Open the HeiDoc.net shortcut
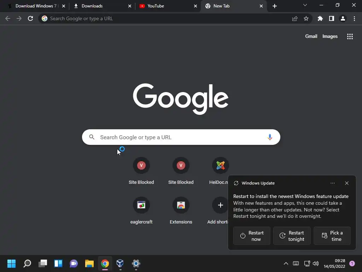The height and width of the screenshot is (272, 362). pyautogui.click(x=218, y=171)
